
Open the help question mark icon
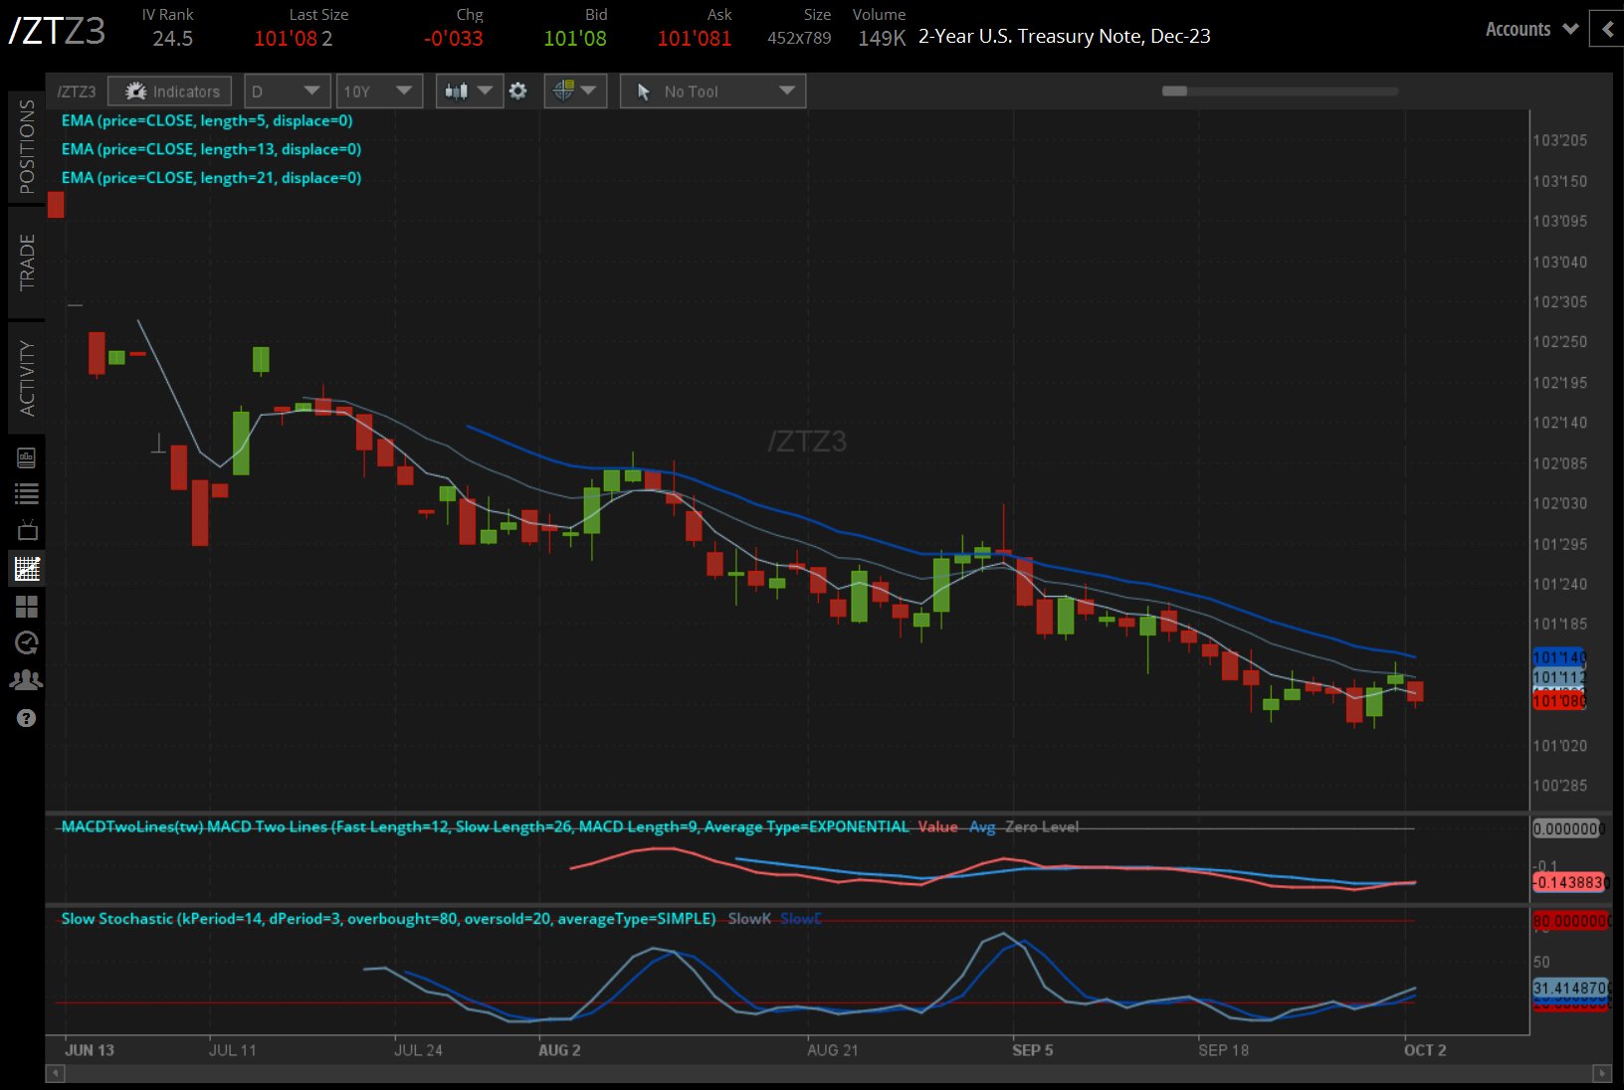(27, 718)
